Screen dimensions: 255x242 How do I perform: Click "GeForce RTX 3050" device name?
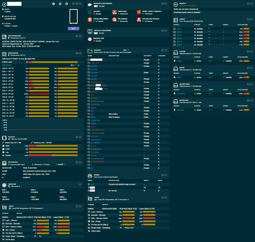coord(109,209)
